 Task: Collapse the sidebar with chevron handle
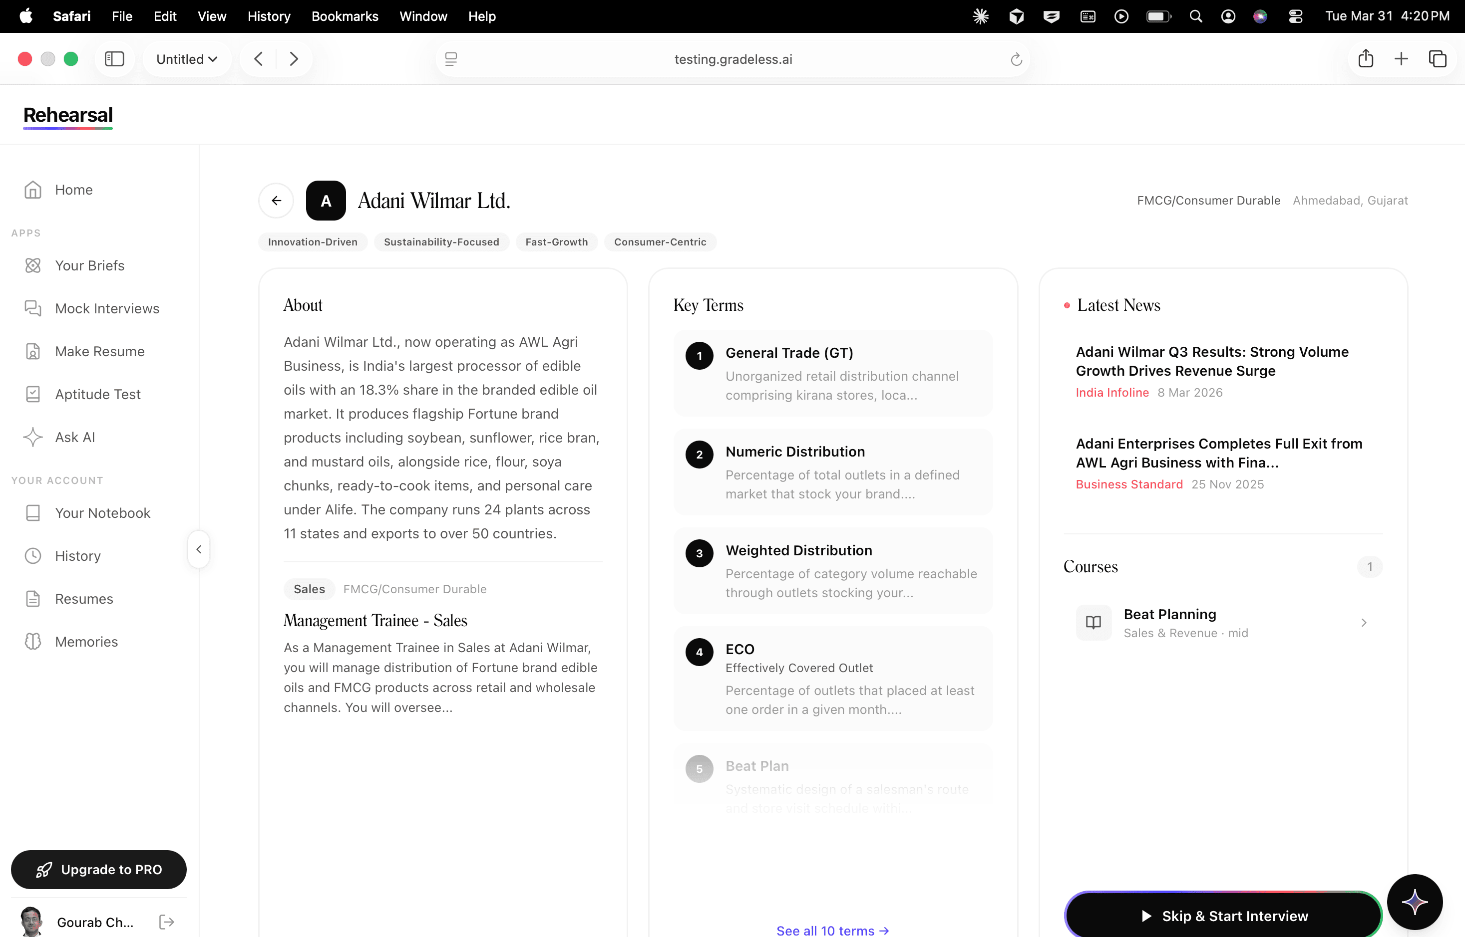[199, 549]
